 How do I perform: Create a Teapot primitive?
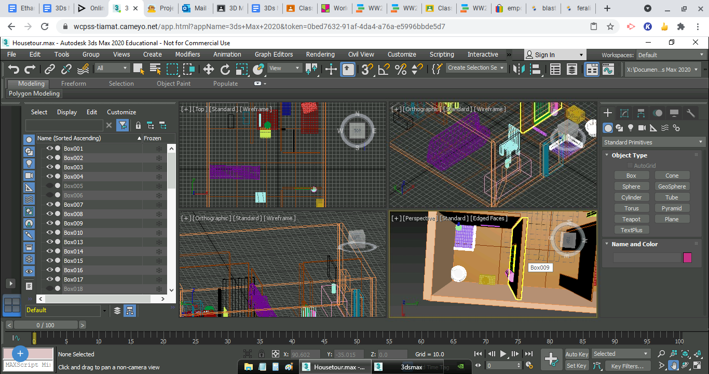tap(631, 219)
